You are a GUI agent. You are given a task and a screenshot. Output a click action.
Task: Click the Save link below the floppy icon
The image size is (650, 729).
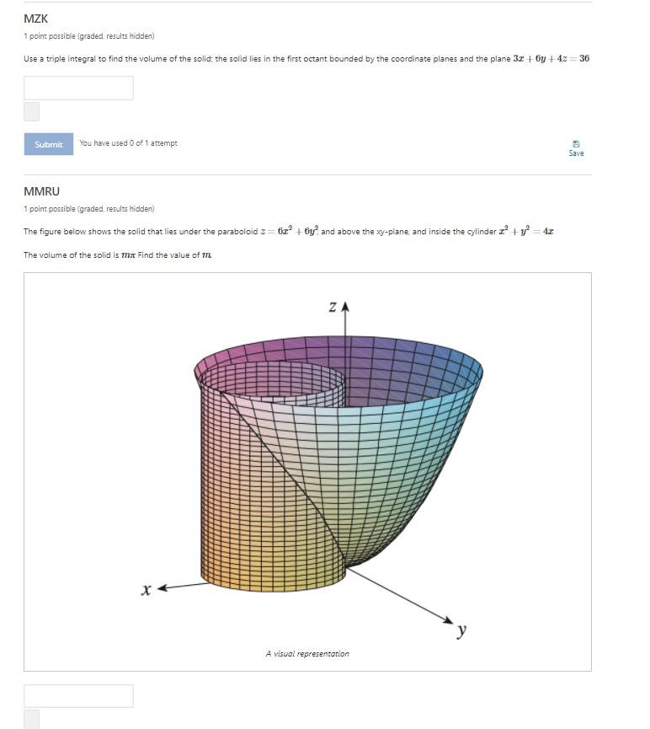click(x=576, y=154)
